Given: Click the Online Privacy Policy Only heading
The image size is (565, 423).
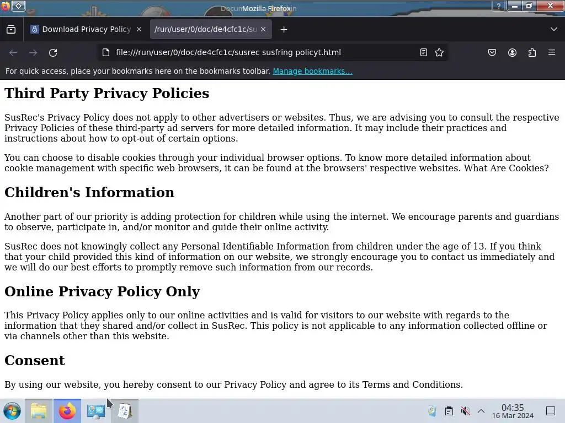Looking at the screenshot, I should pyautogui.click(x=102, y=291).
